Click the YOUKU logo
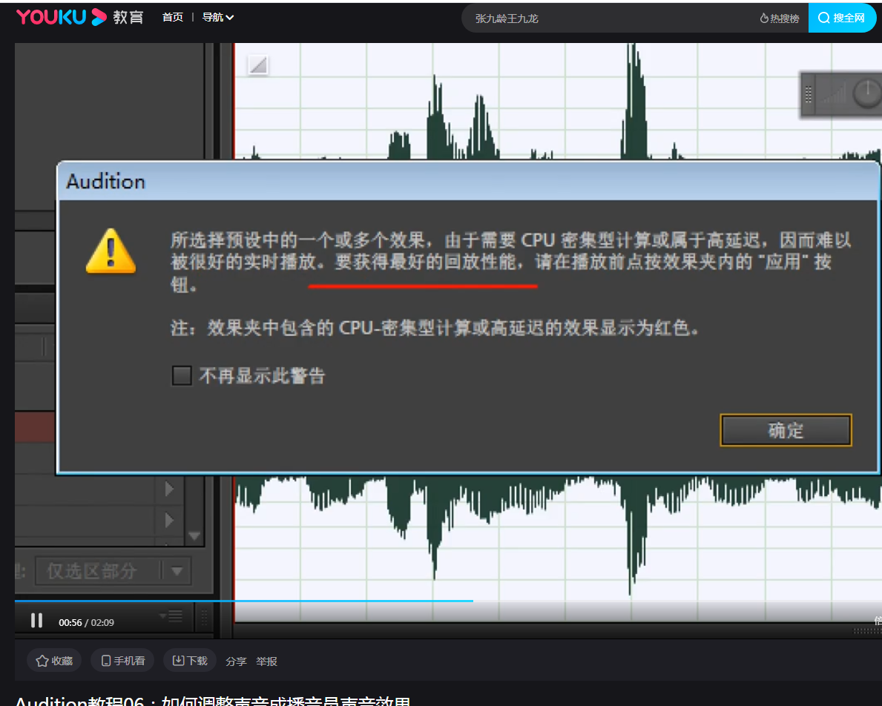 point(61,17)
